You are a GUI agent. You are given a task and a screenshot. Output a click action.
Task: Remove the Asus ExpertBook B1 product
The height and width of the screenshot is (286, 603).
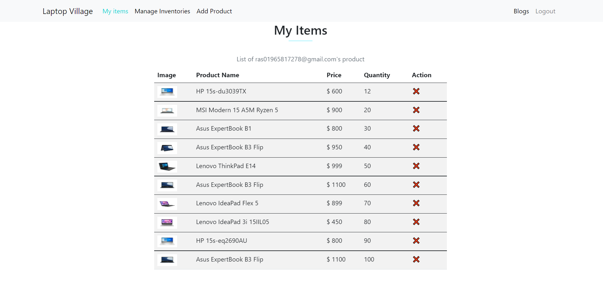tap(416, 128)
